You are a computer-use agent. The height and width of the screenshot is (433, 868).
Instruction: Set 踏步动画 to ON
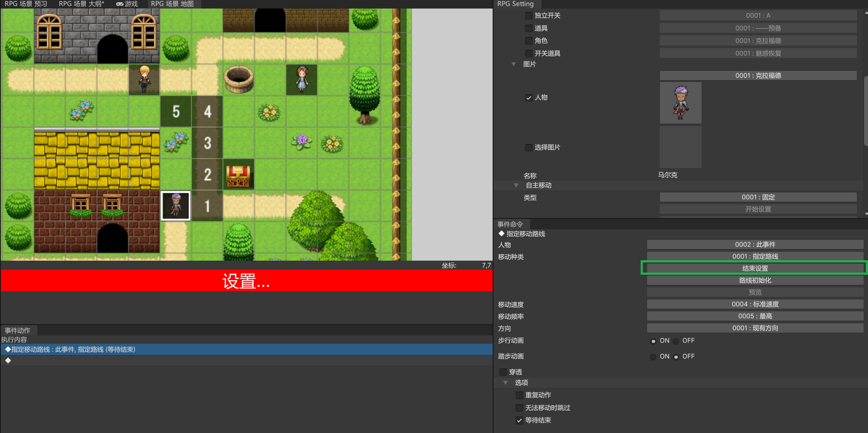[x=653, y=357]
